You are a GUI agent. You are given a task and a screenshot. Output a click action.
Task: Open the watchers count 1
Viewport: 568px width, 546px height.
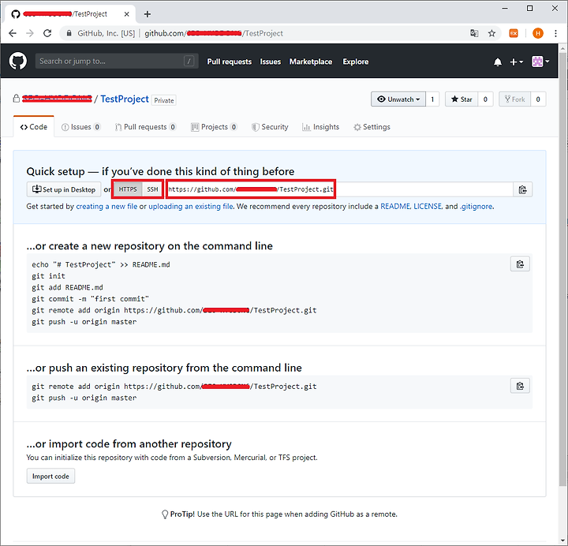click(432, 99)
